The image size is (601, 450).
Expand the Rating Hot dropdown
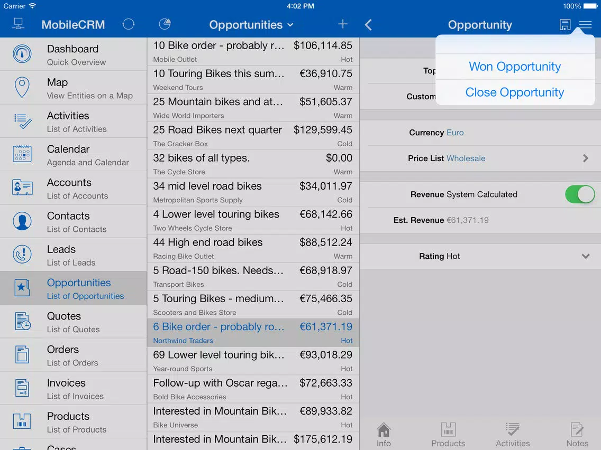pyautogui.click(x=585, y=256)
